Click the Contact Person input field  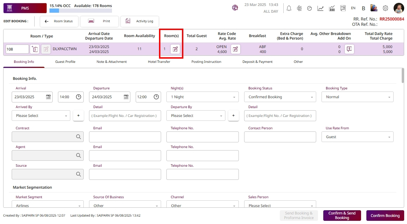[280, 137]
